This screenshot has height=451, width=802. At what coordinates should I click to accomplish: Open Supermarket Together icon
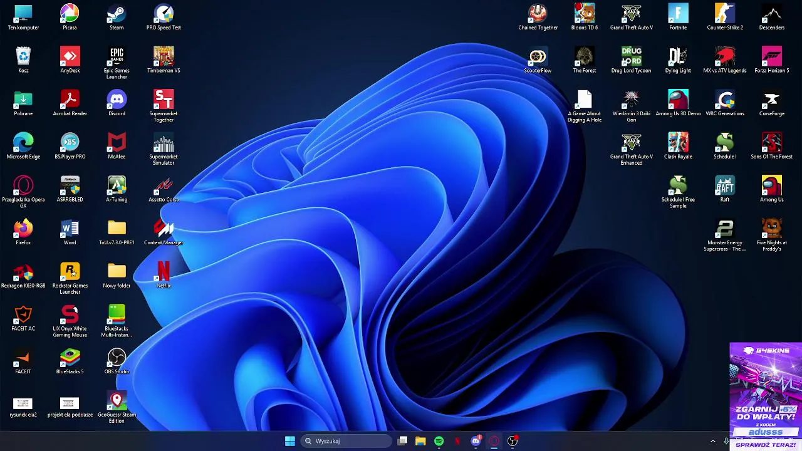pyautogui.click(x=164, y=106)
